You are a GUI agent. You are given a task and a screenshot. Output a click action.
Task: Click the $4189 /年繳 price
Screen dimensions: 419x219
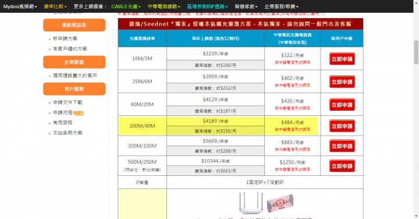[x=215, y=121]
